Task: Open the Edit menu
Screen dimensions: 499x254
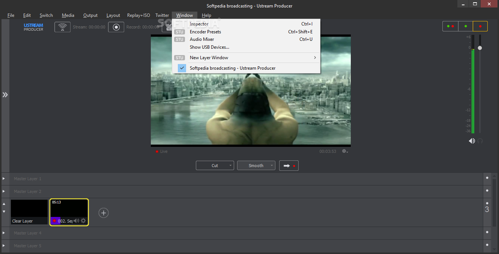Action: pos(27,15)
